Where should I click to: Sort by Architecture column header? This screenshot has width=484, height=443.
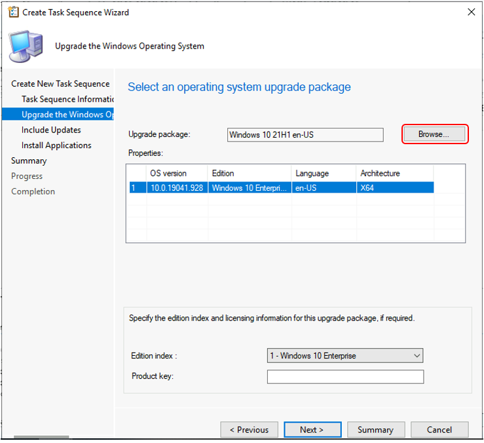pyautogui.click(x=395, y=173)
